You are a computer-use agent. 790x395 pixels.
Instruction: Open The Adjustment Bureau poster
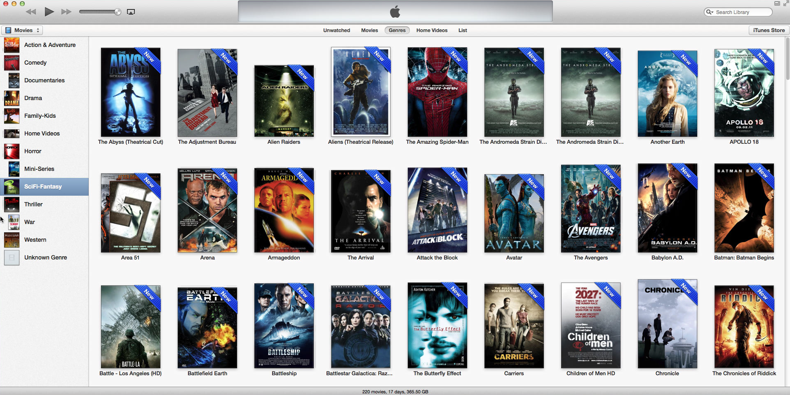click(x=207, y=93)
